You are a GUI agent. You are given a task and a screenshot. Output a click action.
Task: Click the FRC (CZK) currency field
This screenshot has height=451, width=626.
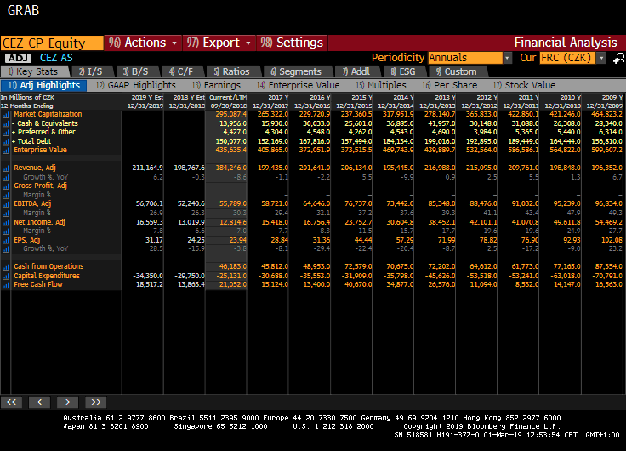pos(567,58)
